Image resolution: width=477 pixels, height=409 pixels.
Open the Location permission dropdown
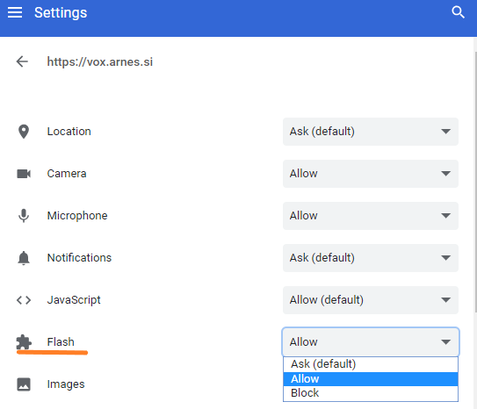click(371, 132)
